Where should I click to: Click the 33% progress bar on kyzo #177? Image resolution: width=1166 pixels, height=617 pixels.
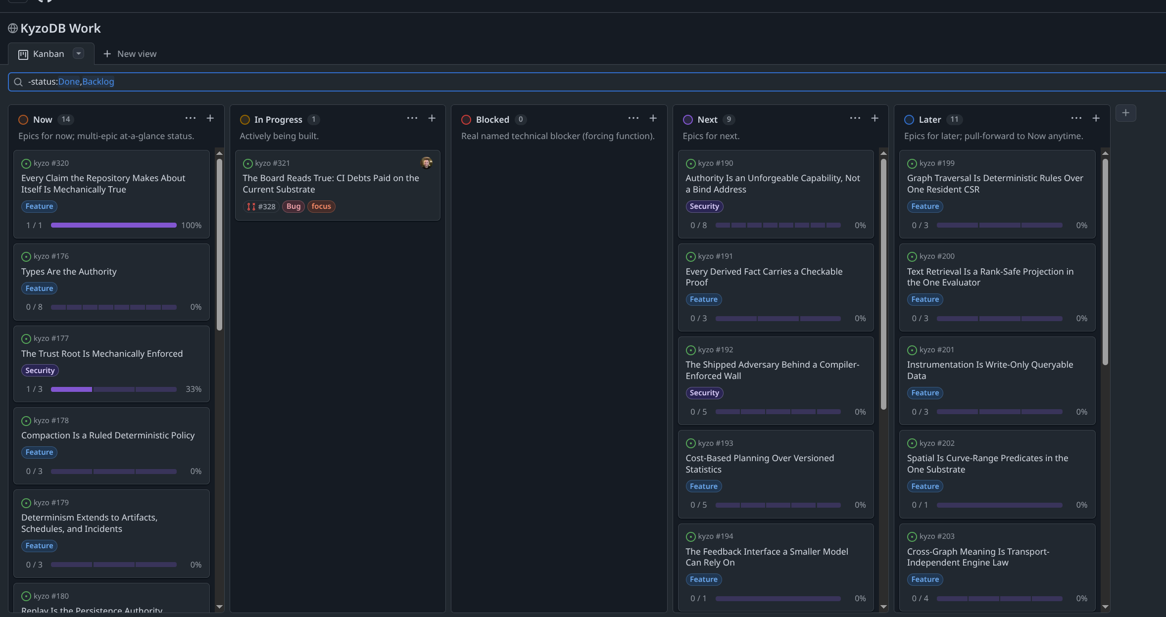[x=114, y=389]
